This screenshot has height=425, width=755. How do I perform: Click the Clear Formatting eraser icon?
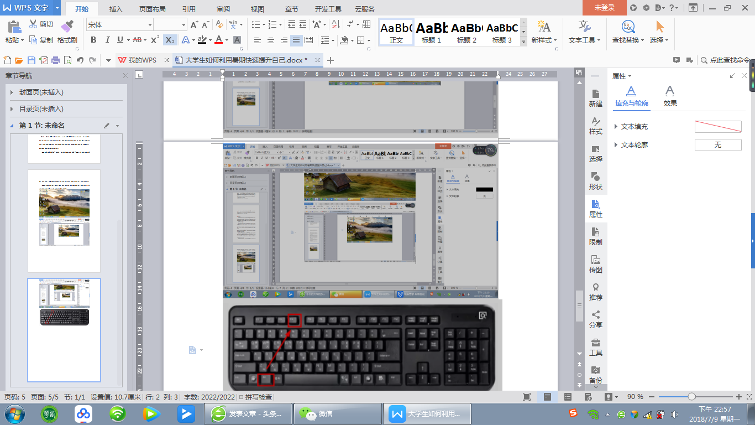coord(219,25)
